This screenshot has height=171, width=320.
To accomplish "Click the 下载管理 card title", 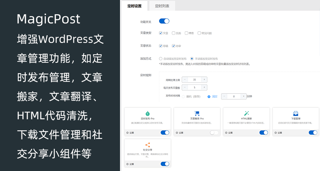I will click(x=296, y=119).
